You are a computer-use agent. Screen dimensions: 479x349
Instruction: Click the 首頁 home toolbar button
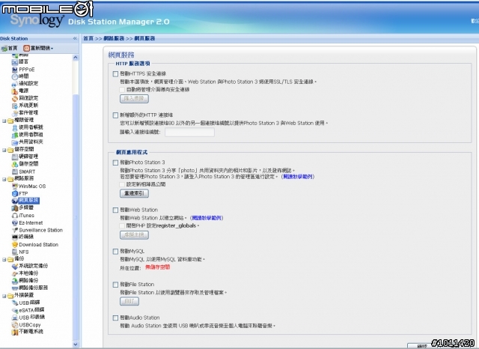click(10, 48)
